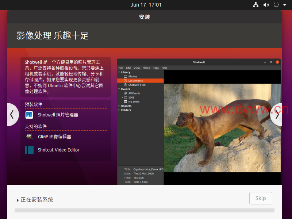Select the '18:35:06' time value
The image size is (292, 219).
(x=139, y=178)
